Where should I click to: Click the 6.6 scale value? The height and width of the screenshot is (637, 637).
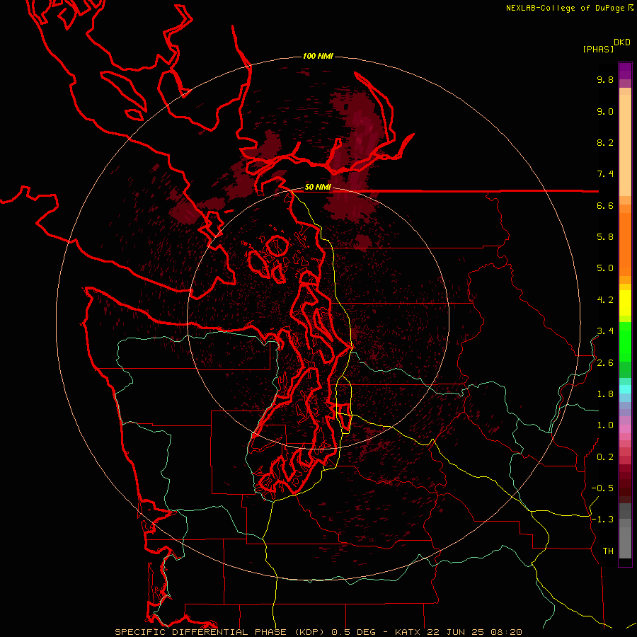coord(605,205)
